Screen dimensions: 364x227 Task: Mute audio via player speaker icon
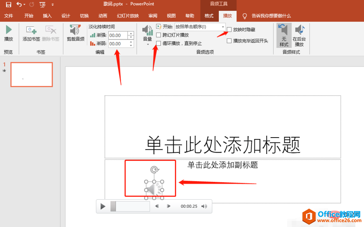pos(204,206)
